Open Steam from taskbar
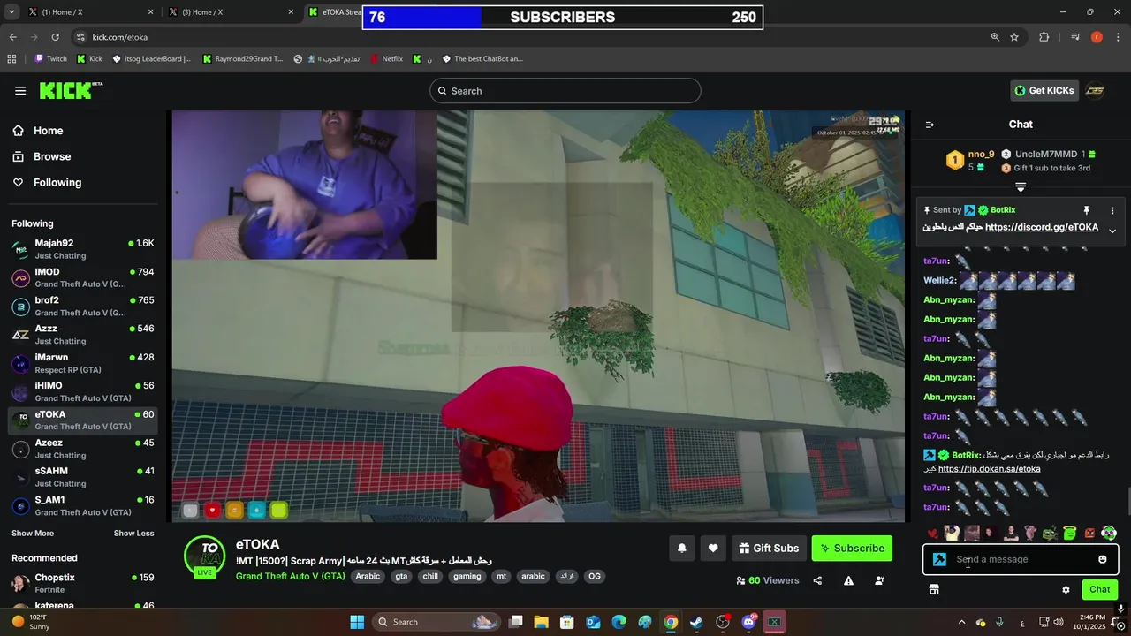 tap(696, 622)
